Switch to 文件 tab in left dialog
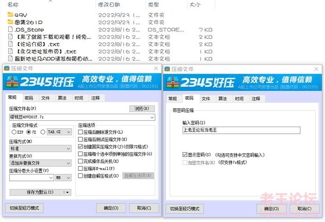This screenshot has width=325, height=222. point(45,98)
